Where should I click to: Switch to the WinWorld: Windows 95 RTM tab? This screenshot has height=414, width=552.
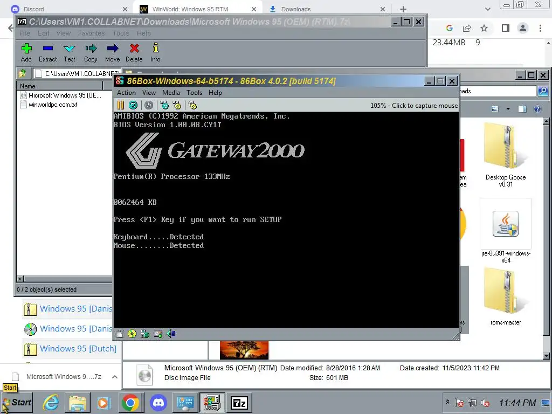[x=197, y=9]
